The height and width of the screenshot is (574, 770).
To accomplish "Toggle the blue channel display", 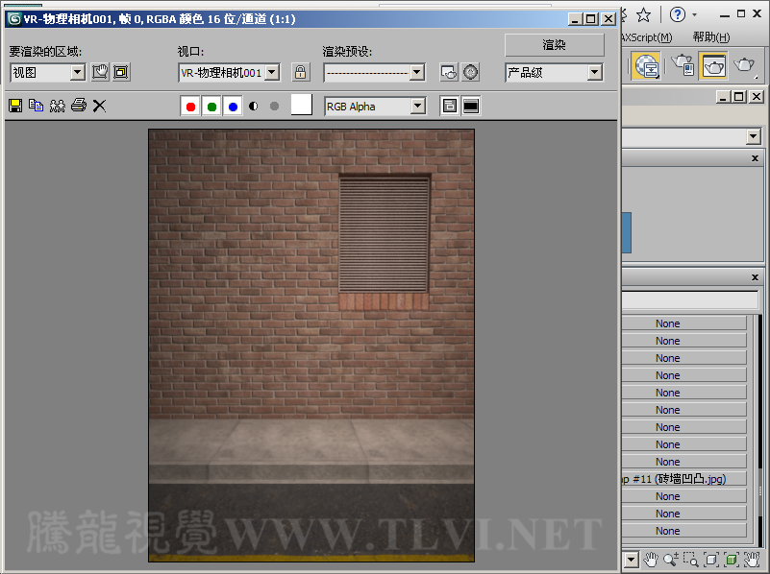I will (x=233, y=107).
